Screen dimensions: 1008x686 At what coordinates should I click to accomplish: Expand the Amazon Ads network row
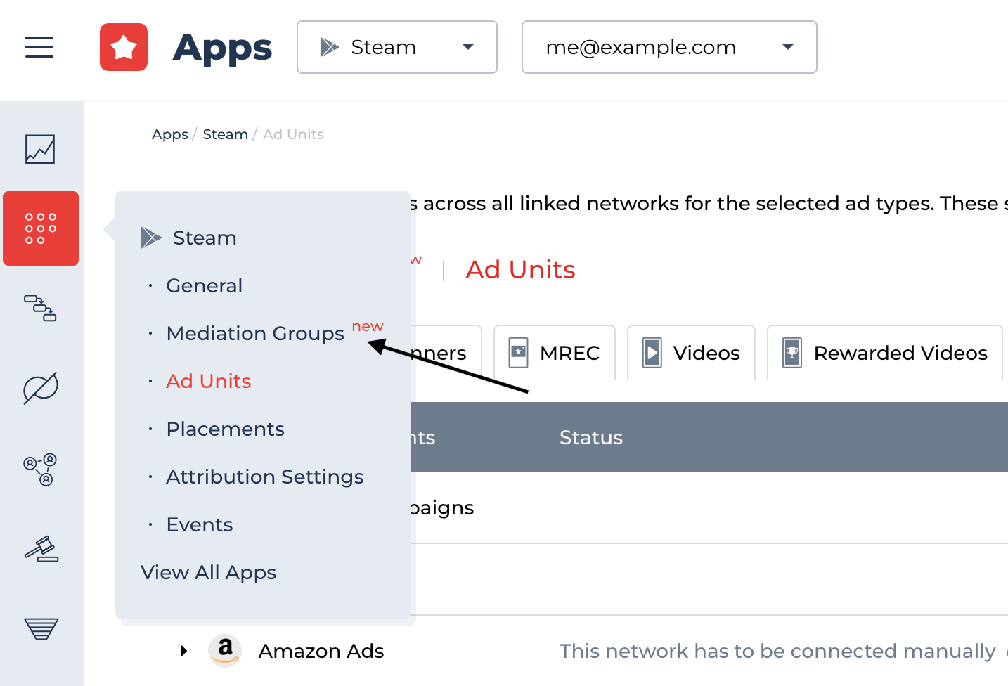184,651
